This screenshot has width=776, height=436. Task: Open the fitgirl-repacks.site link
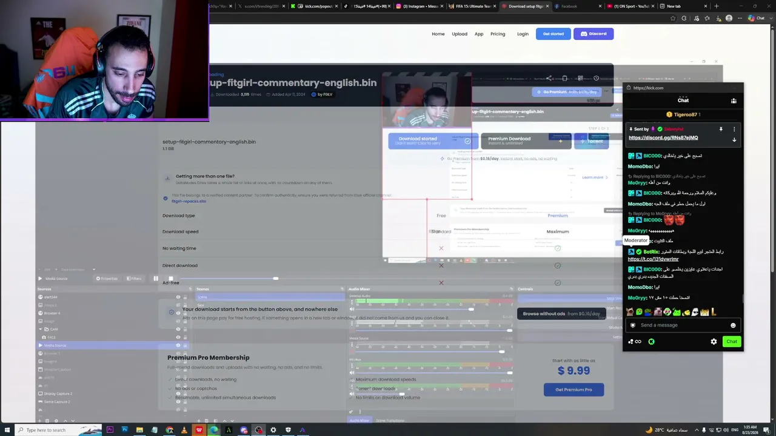click(x=189, y=201)
